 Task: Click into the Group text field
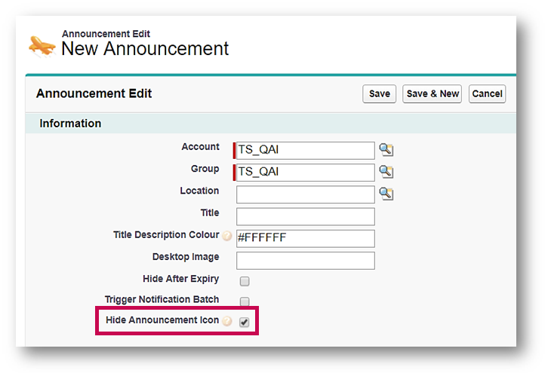(306, 173)
